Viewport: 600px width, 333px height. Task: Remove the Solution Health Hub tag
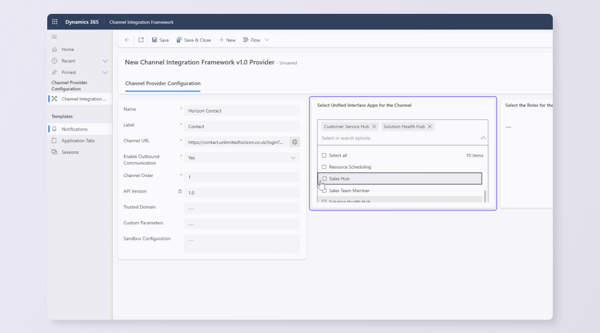[x=430, y=127]
